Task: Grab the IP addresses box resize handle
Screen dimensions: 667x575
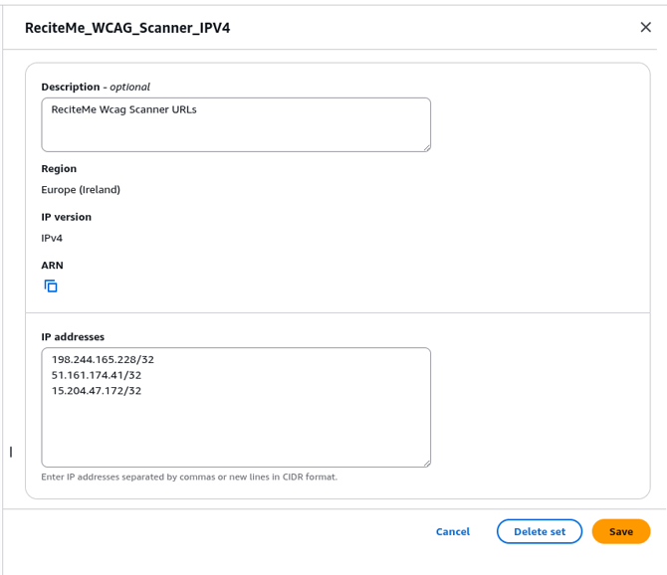Action: (426, 463)
